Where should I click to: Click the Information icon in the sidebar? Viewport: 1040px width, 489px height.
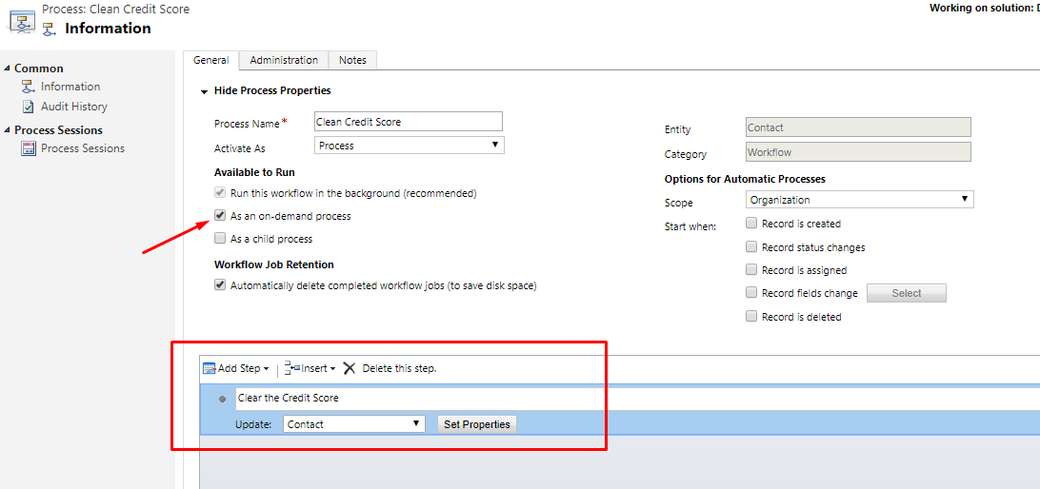click(x=29, y=87)
